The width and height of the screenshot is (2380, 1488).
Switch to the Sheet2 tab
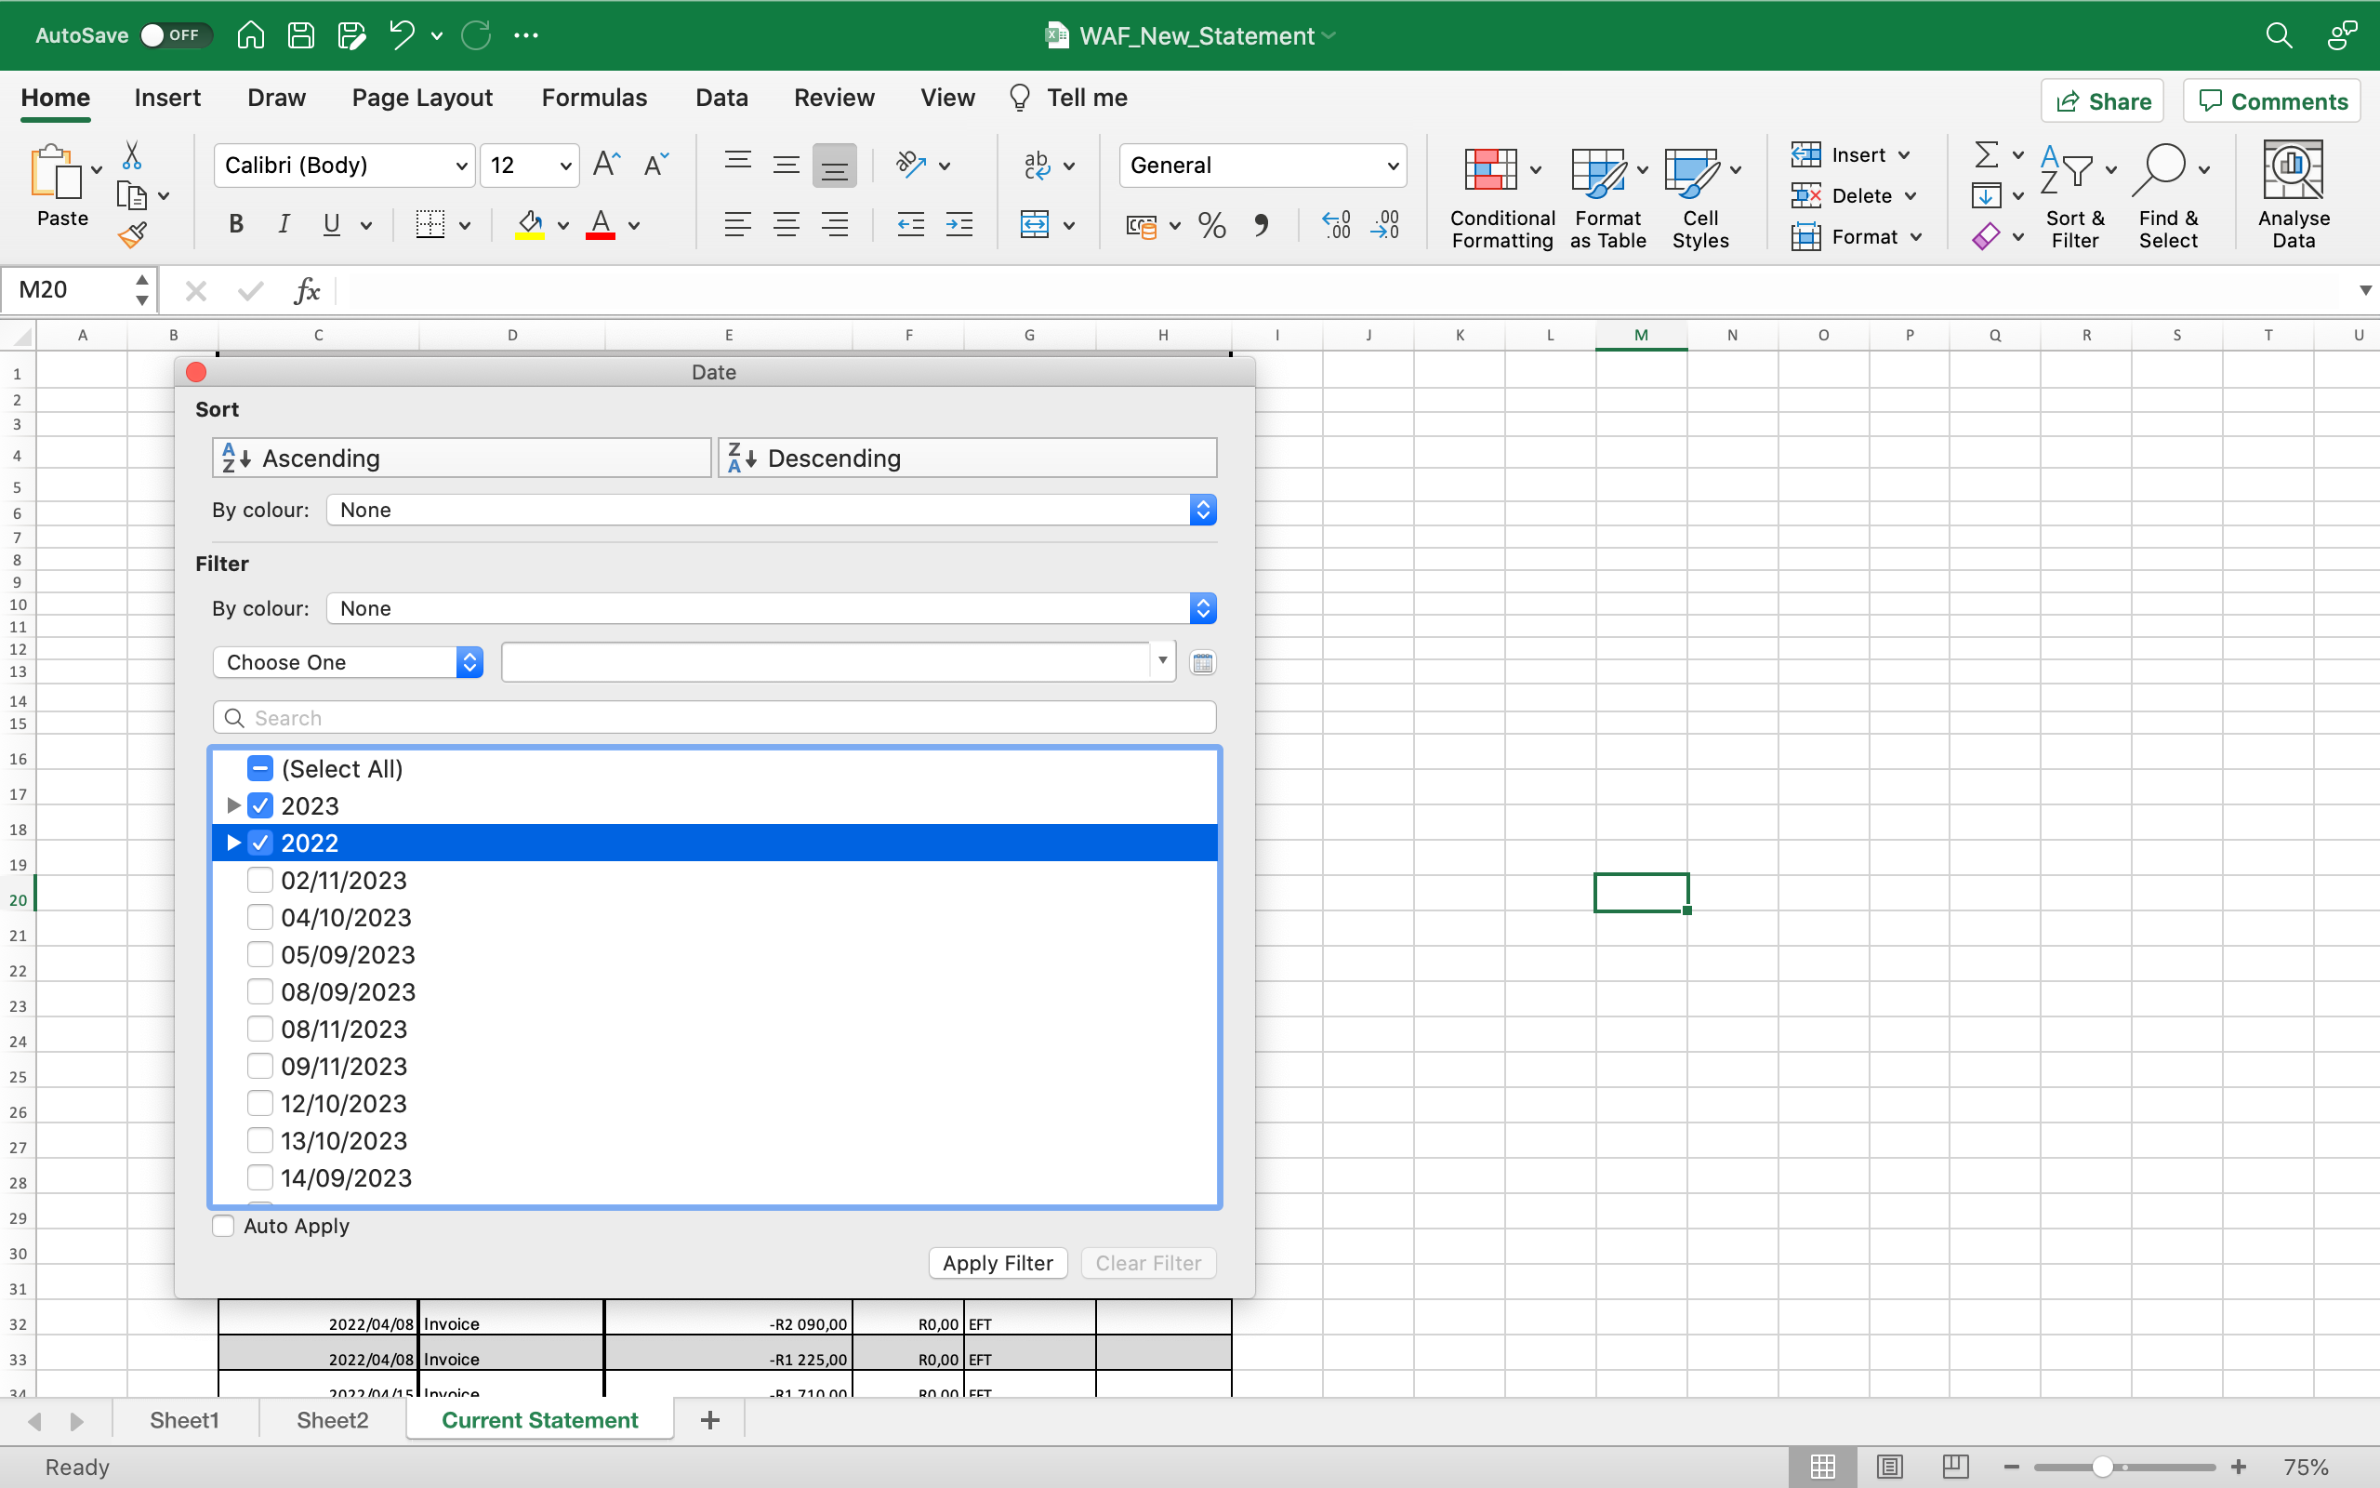(x=333, y=1420)
